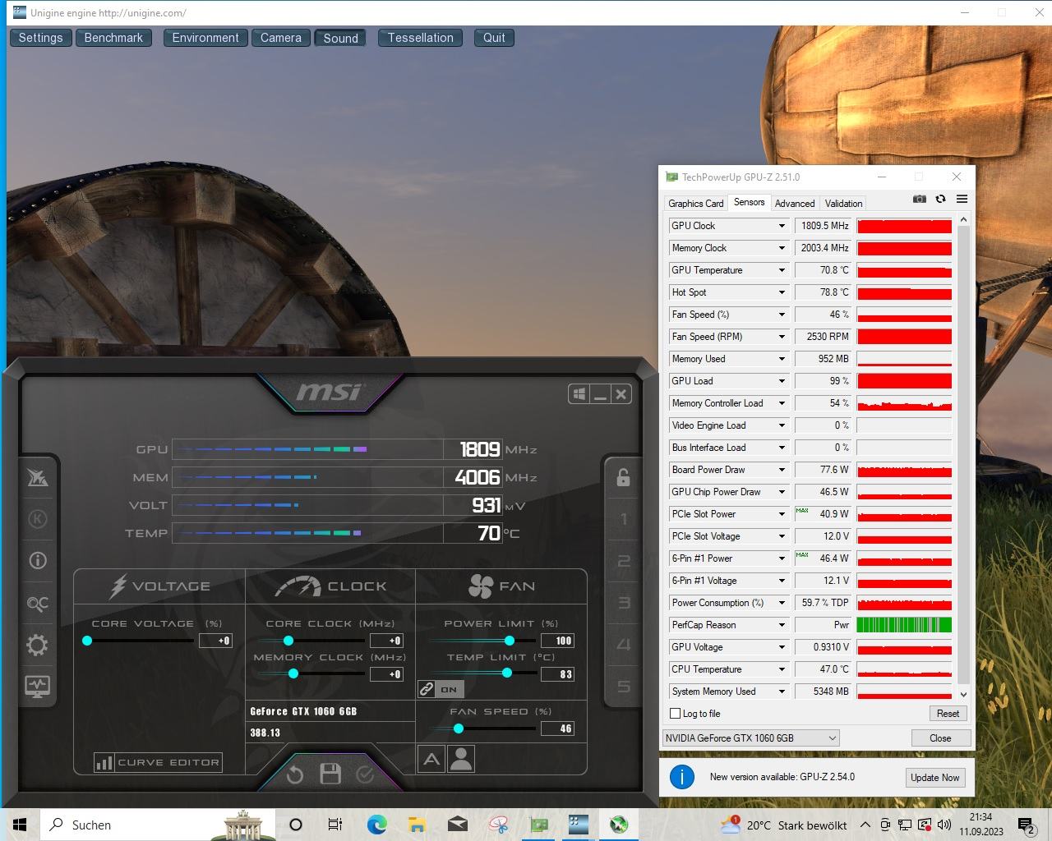
Task: Expand the Memory Clock sensor dropdown
Action: tap(782, 248)
